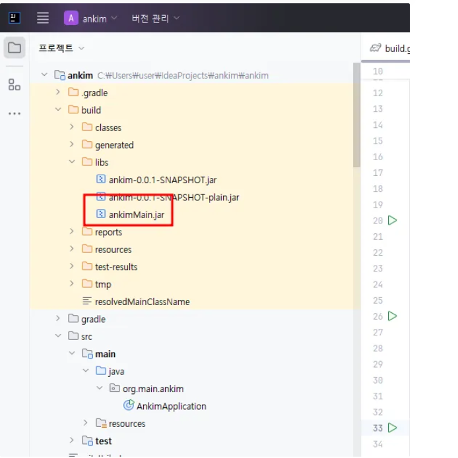458x458 pixels.
Task: Show more tool windows via three dots
Action: (x=15, y=113)
